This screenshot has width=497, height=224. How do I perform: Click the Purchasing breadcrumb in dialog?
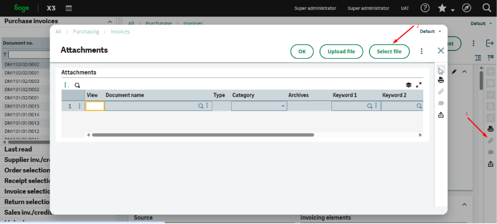[x=86, y=32]
